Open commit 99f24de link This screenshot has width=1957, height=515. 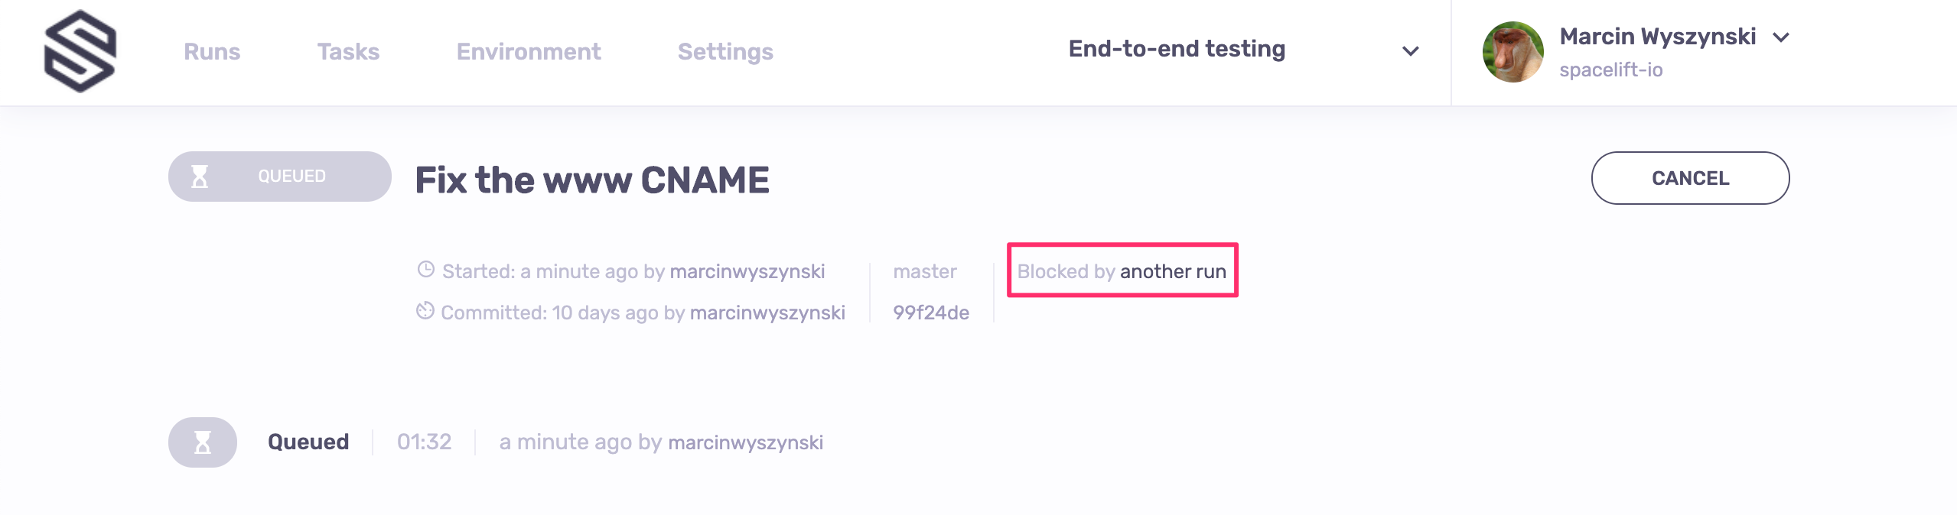tap(930, 313)
